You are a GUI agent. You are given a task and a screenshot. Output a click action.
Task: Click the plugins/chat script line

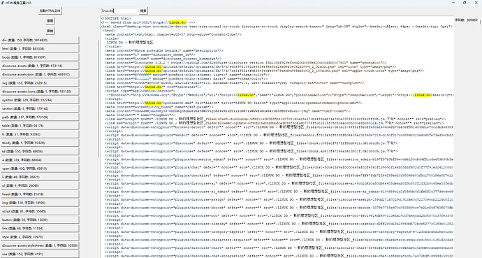(279, 167)
